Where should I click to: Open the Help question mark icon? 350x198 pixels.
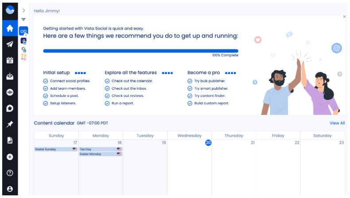10,173
